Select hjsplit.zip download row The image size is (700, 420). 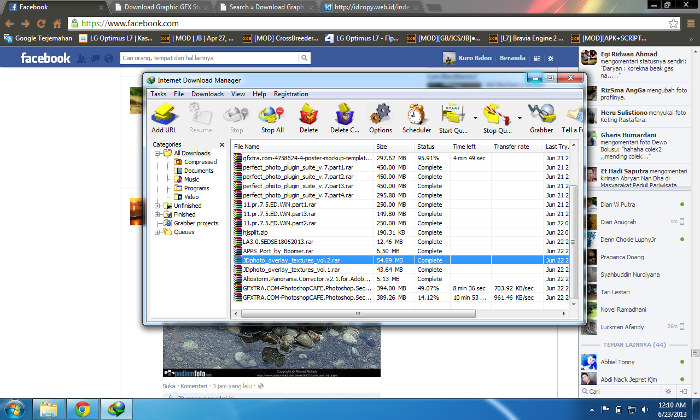pos(401,232)
